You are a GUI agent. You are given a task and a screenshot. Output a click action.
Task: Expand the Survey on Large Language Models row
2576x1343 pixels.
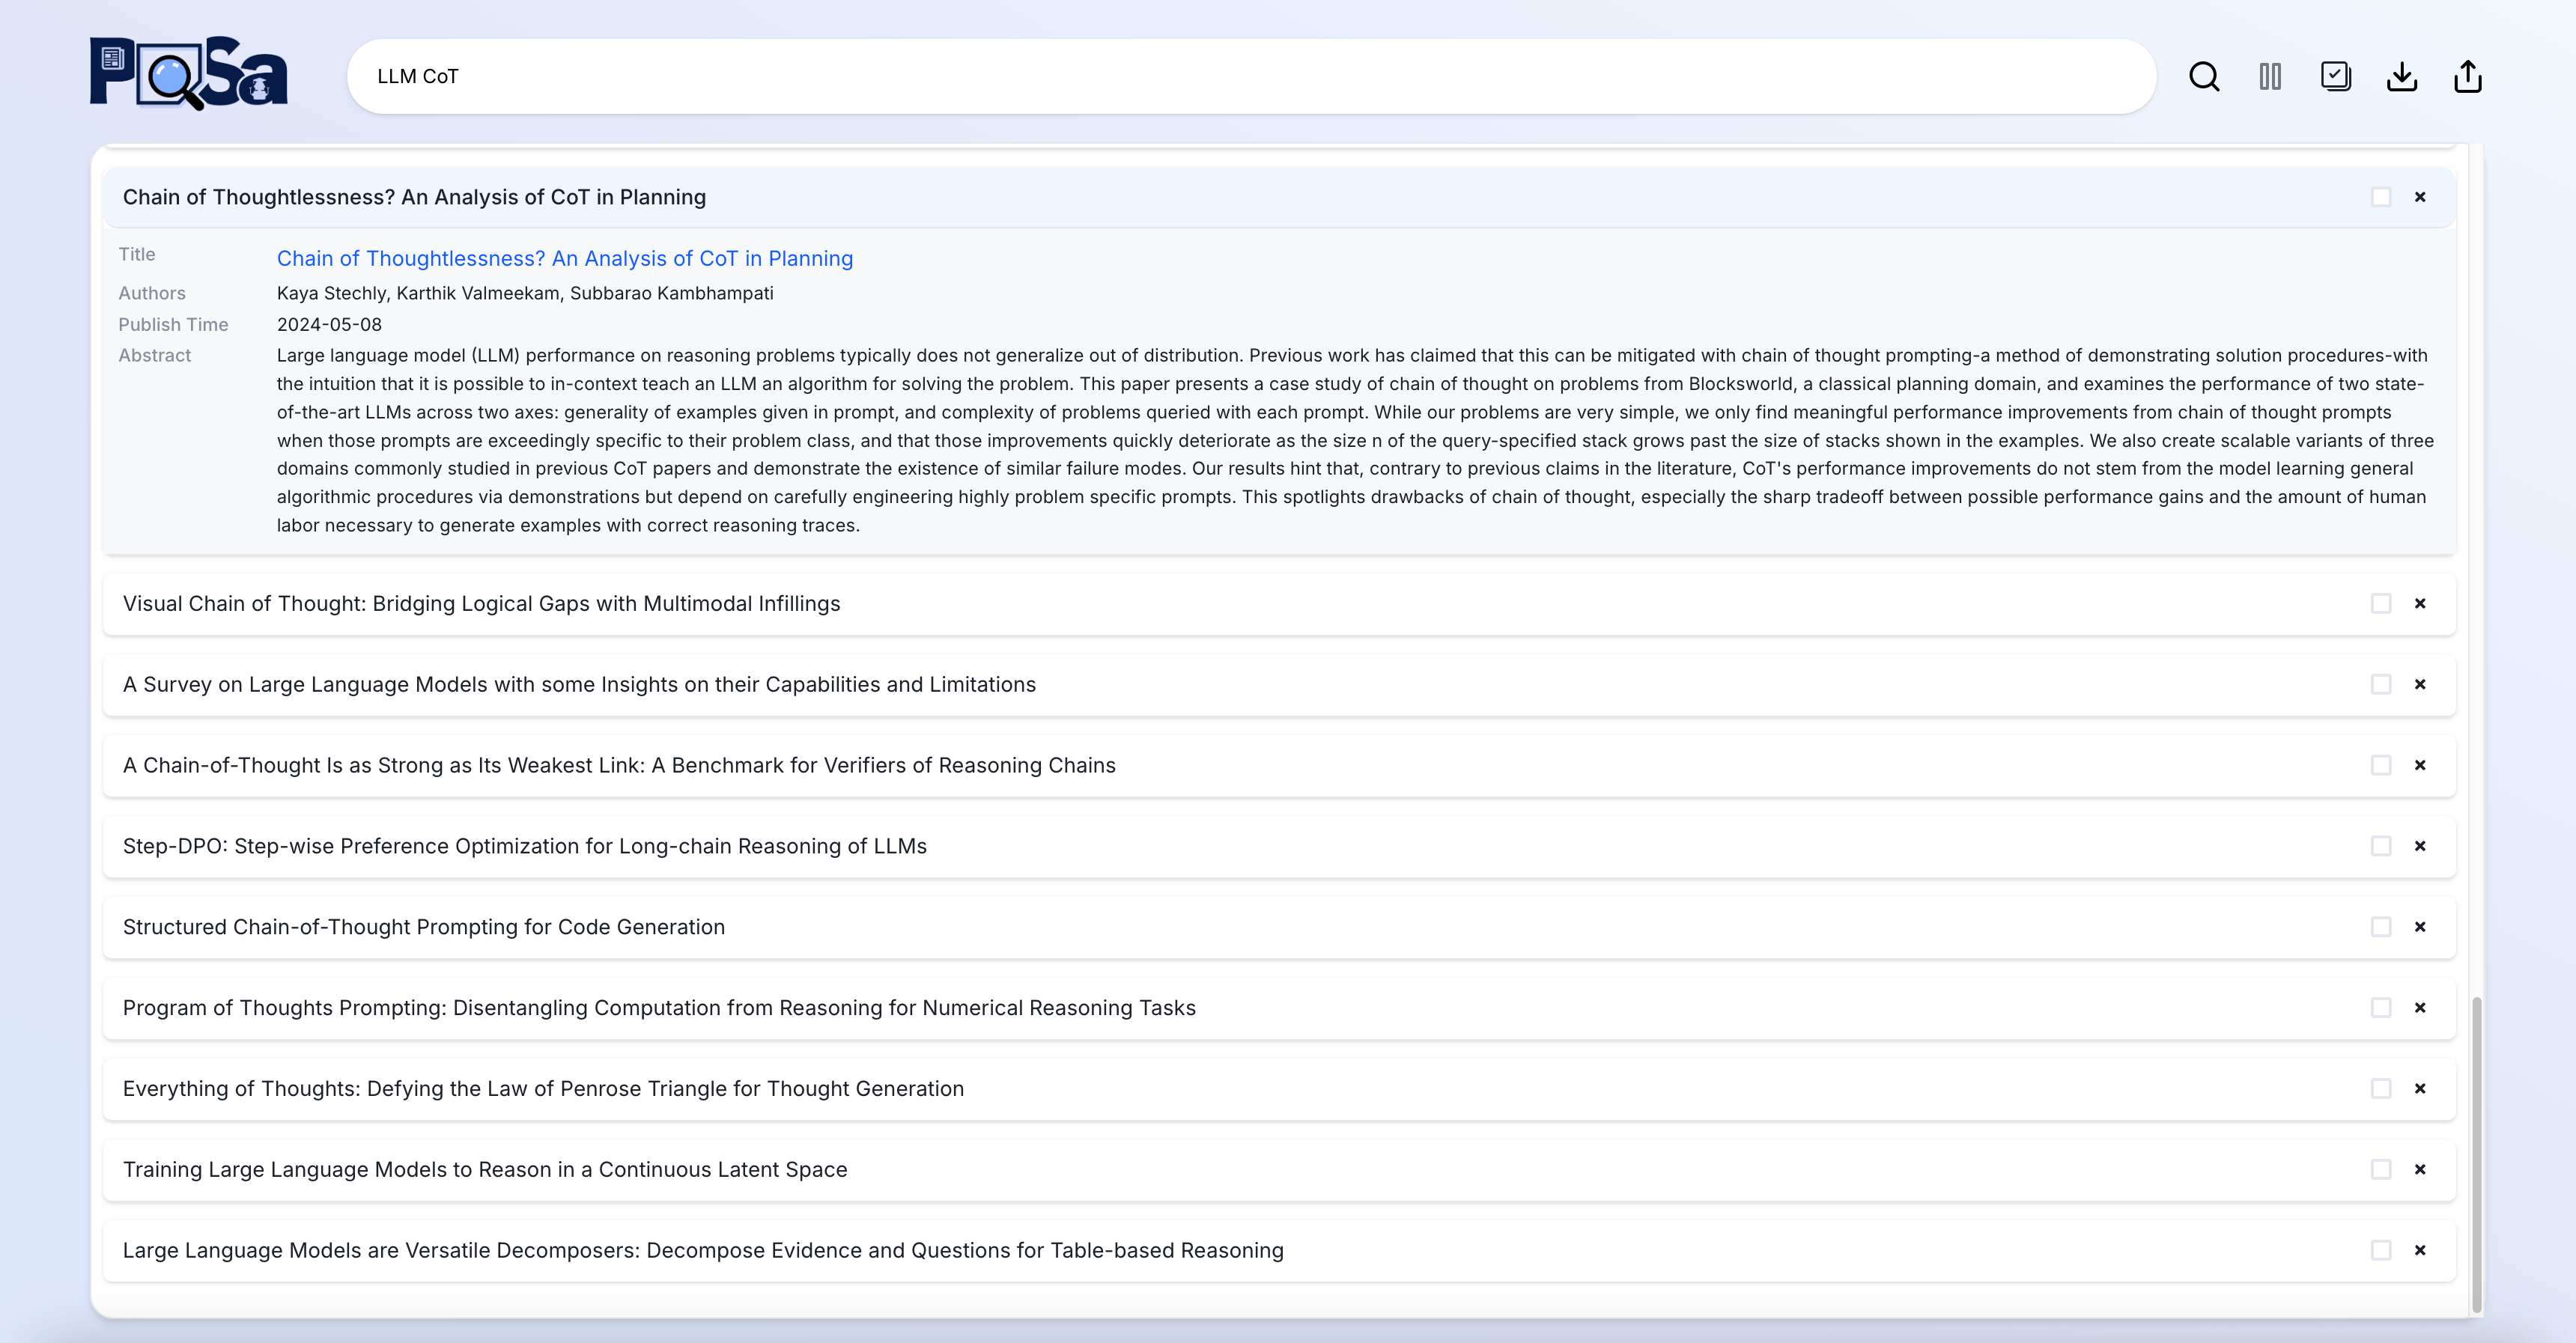[1279, 684]
